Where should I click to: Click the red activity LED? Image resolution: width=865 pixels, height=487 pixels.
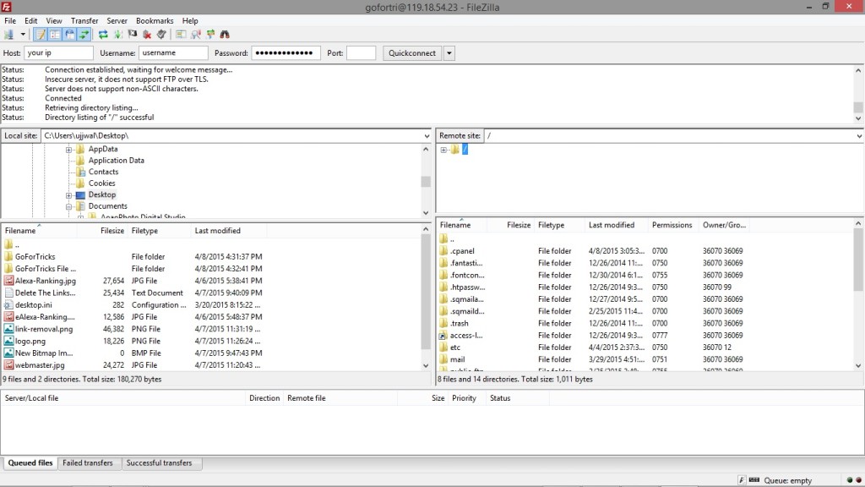click(858, 480)
